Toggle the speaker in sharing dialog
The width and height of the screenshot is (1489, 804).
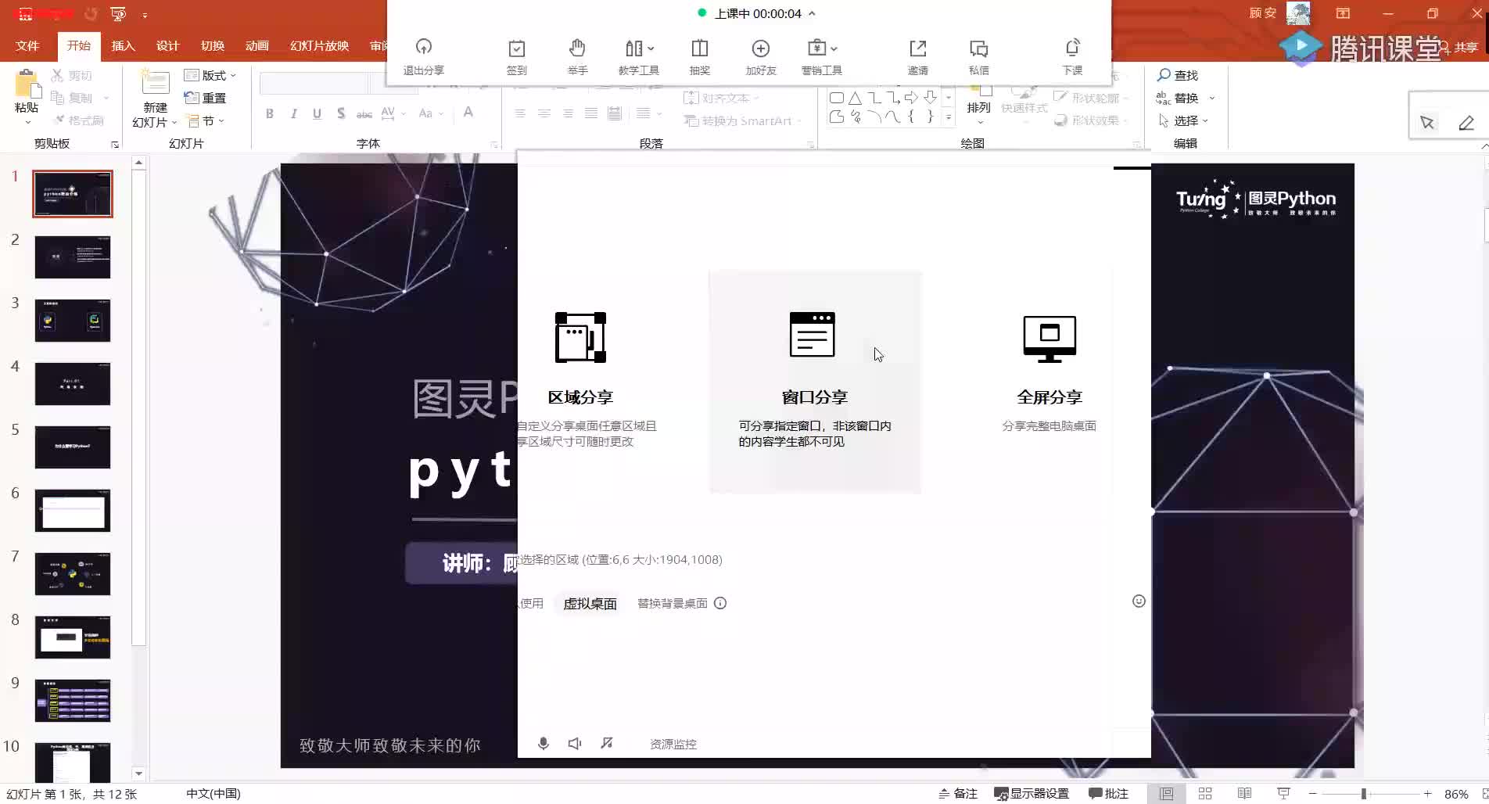click(x=575, y=744)
